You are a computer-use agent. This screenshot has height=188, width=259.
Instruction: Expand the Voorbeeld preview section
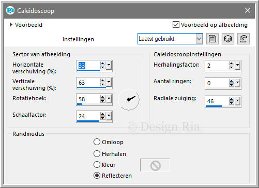[x=11, y=25]
